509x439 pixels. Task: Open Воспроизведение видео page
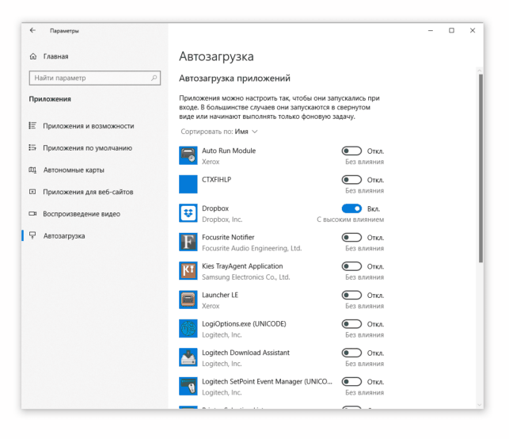[x=82, y=214]
